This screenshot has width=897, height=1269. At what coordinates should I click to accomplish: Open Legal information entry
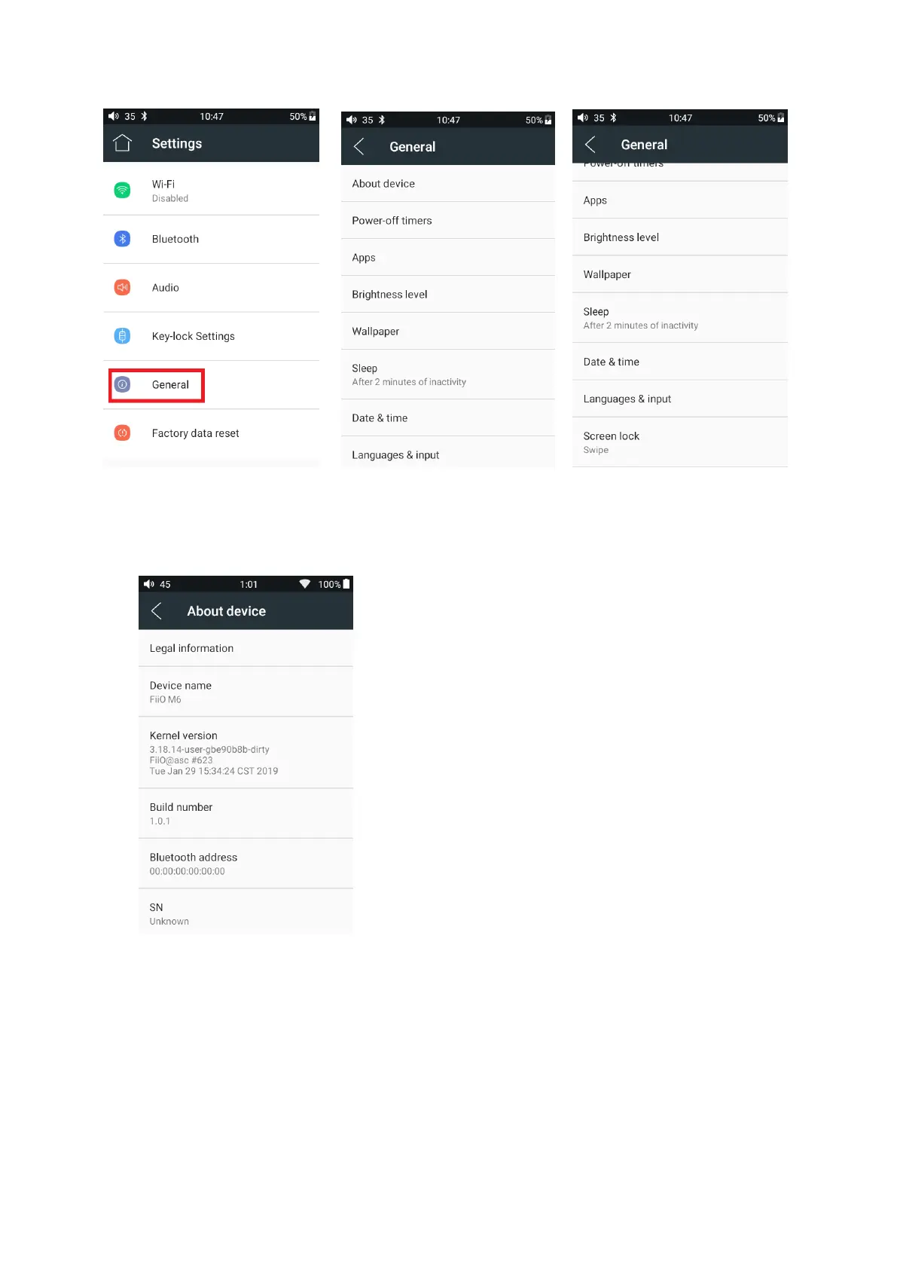(x=191, y=648)
